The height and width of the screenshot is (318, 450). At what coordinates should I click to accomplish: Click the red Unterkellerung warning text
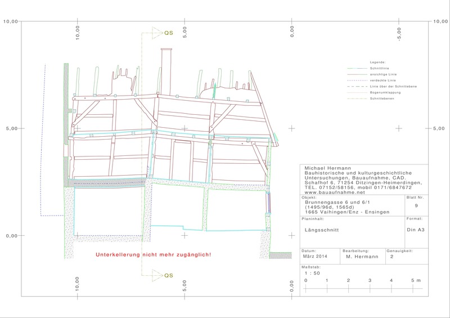(154, 255)
